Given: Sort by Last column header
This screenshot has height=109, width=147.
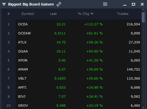Looking at the screenshot, I should point(53,14).
